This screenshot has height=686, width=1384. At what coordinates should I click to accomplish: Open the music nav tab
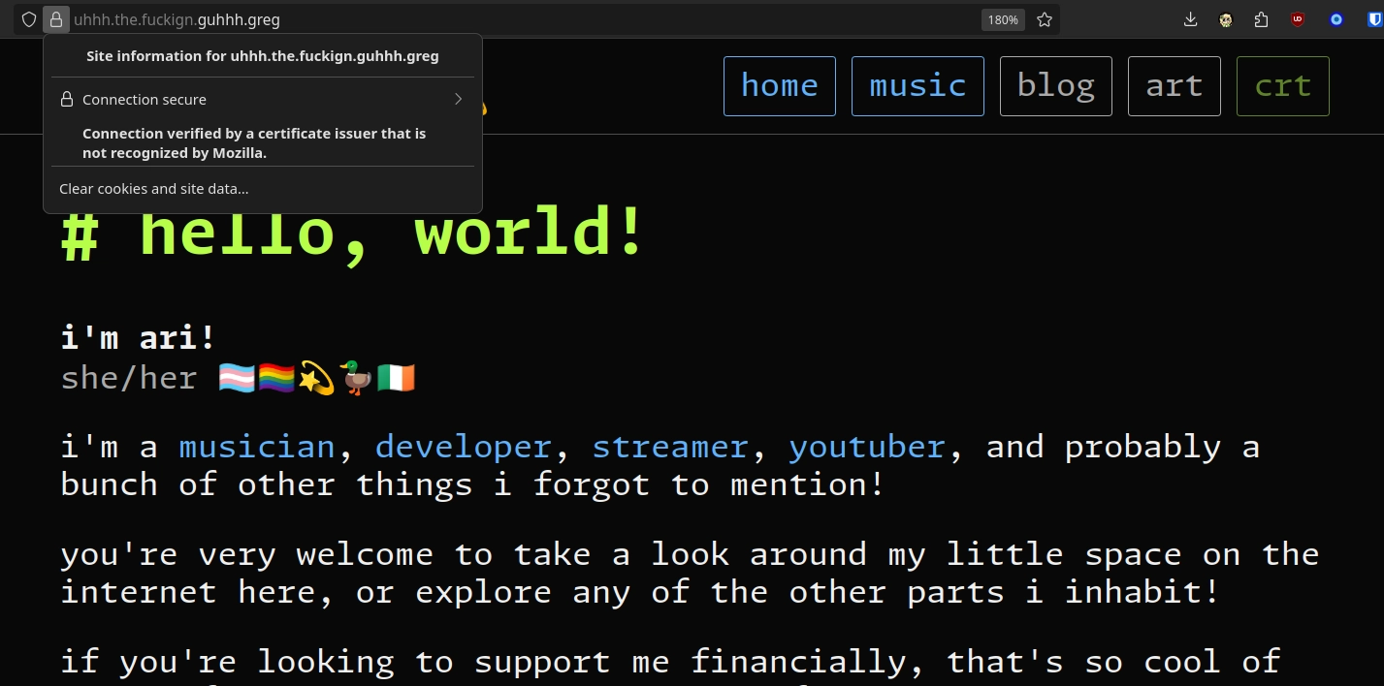917,86
